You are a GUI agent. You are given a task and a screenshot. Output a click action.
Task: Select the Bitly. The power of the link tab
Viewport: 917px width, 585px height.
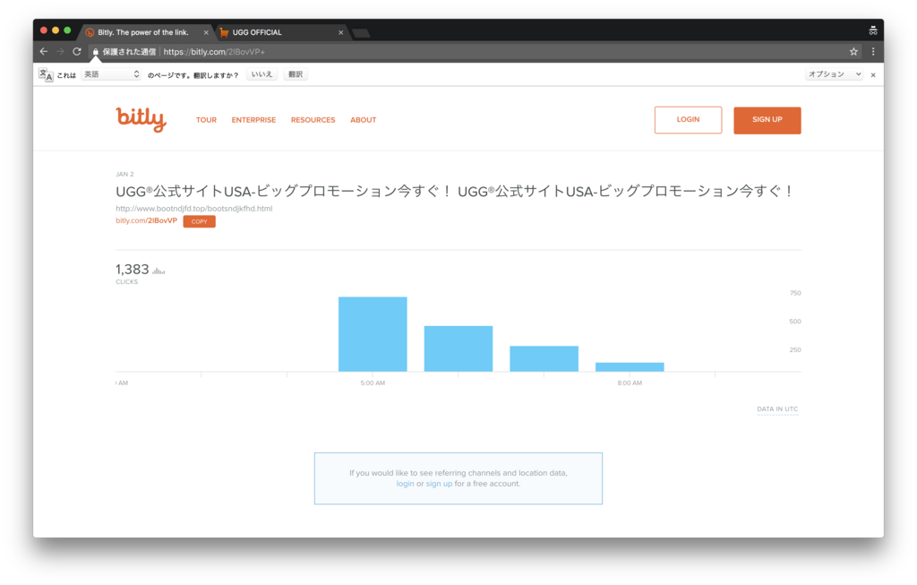(143, 32)
